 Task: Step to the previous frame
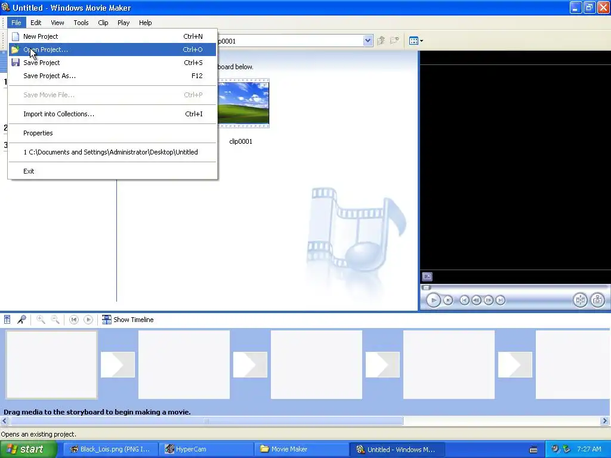click(476, 301)
